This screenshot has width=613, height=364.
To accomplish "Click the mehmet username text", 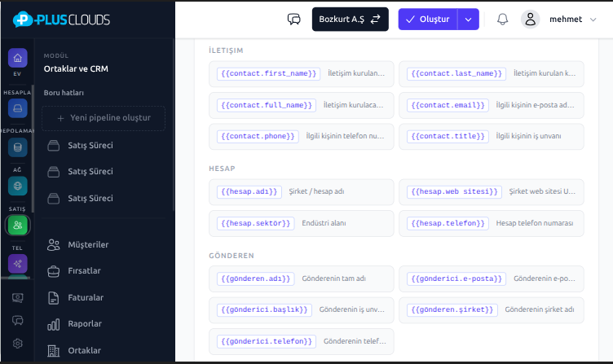I will tap(566, 20).
